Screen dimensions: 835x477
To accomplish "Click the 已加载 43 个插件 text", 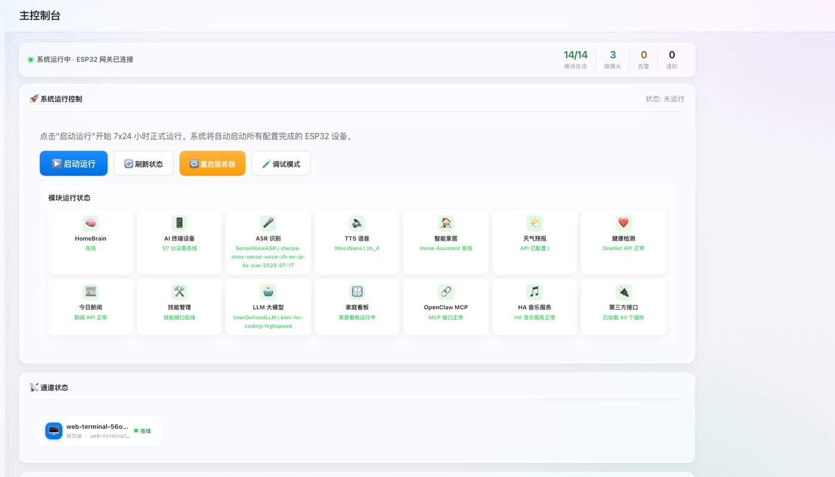I will 623,317.
